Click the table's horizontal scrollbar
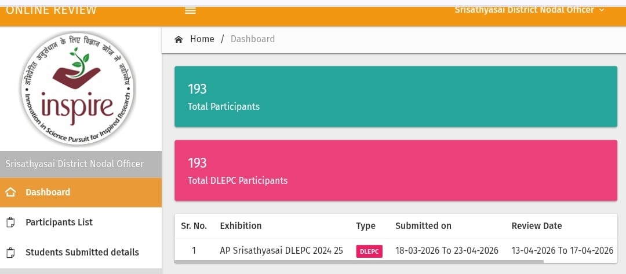626x274 pixels. (x=359, y=261)
